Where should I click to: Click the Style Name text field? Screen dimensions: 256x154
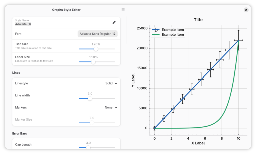click(60, 24)
